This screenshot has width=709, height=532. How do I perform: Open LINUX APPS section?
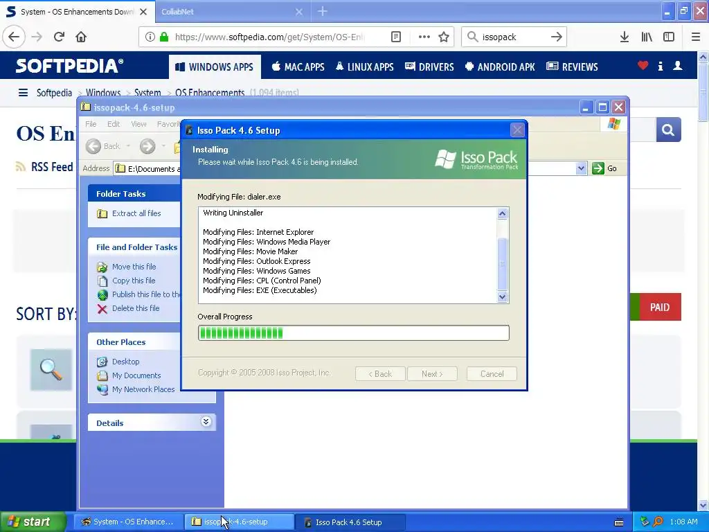364,67
